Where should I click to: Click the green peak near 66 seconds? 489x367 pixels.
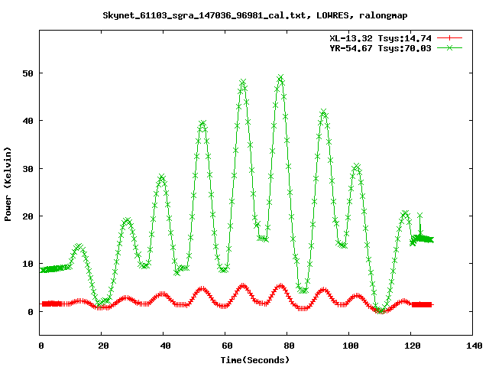click(x=243, y=82)
